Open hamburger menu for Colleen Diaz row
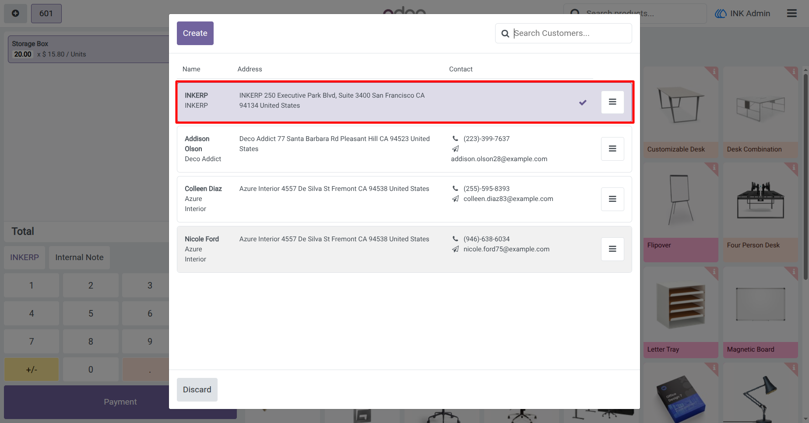809x423 pixels. pos(612,199)
